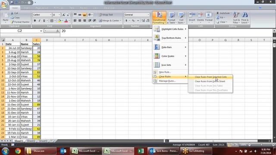Screen dimensions: 276x155
Task: Click the Borders grid icon
Action: coord(52,21)
